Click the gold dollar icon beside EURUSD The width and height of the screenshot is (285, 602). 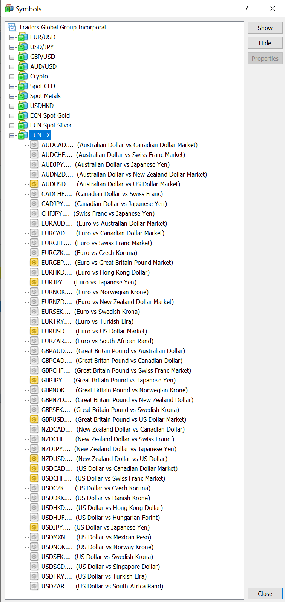pos(34,331)
